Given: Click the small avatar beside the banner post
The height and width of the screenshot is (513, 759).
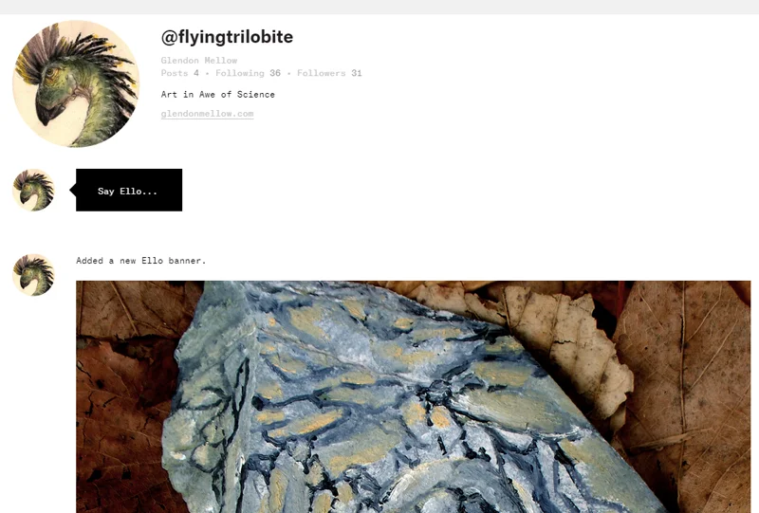Looking at the screenshot, I should pos(33,275).
